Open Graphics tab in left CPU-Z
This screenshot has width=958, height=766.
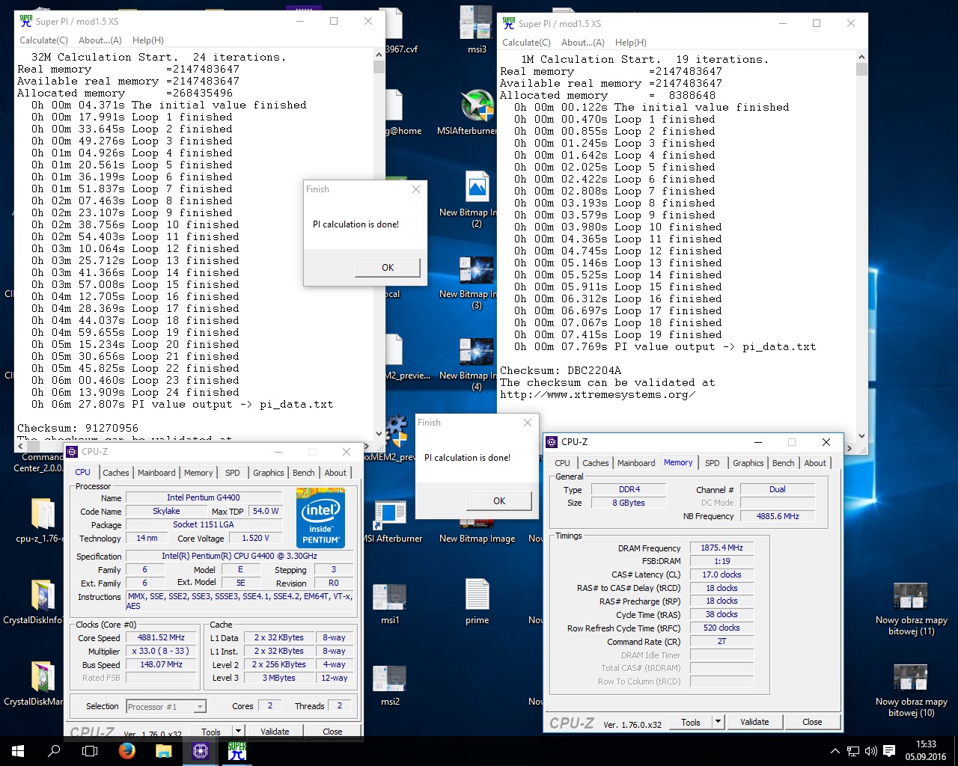click(x=268, y=473)
